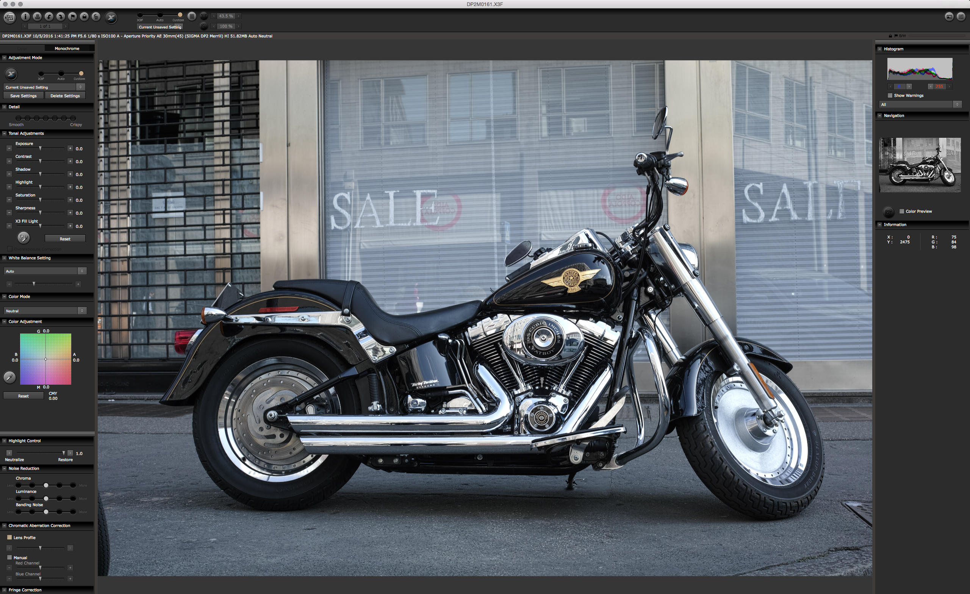The width and height of the screenshot is (970, 594).
Task: Click Reset in Tonal Adjustments
Action: click(65, 239)
